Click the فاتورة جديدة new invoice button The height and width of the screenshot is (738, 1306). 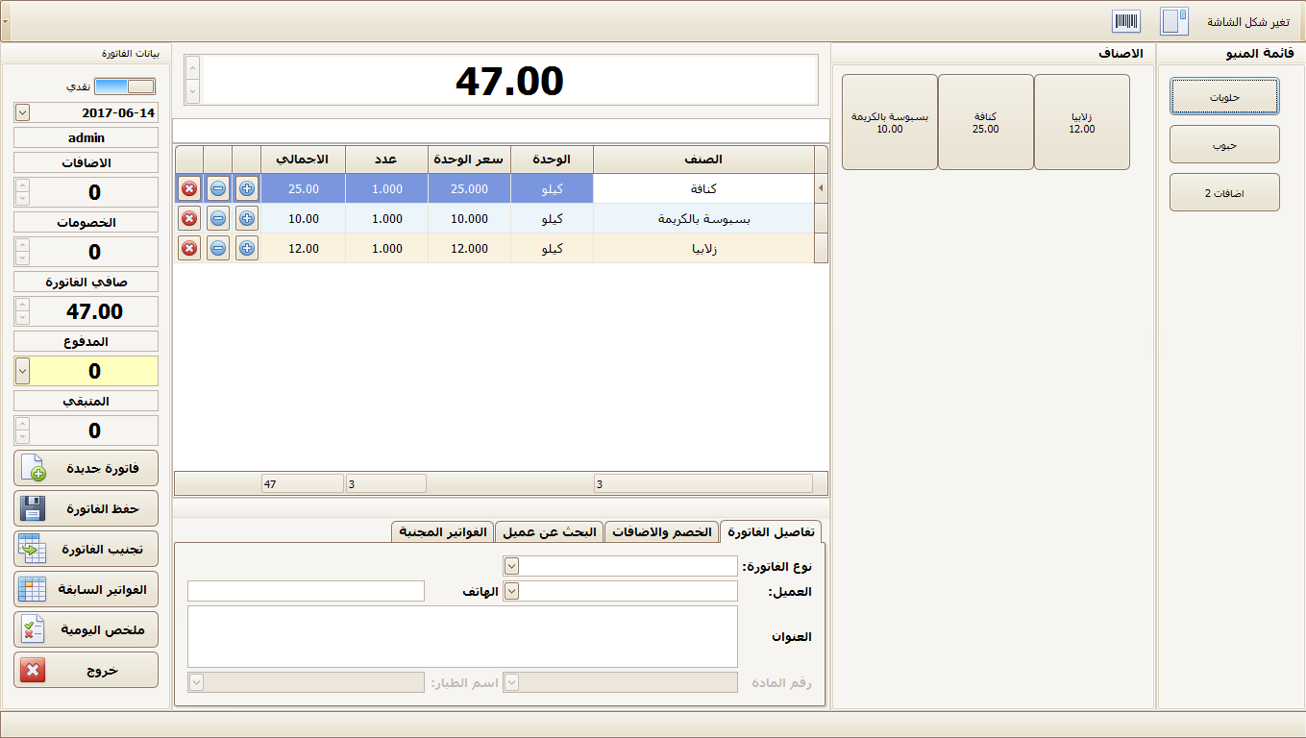pyautogui.click(x=86, y=468)
